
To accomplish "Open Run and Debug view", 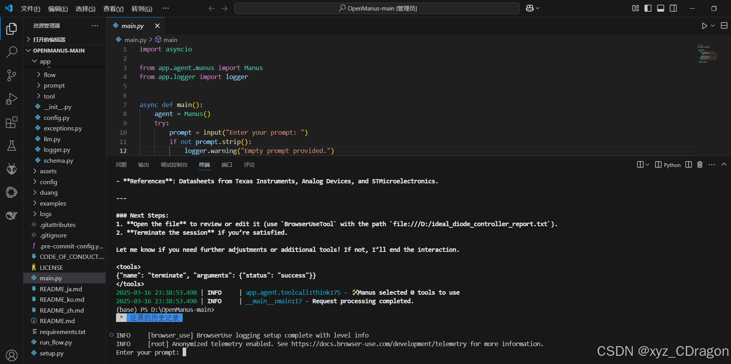I will click(12, 99).
